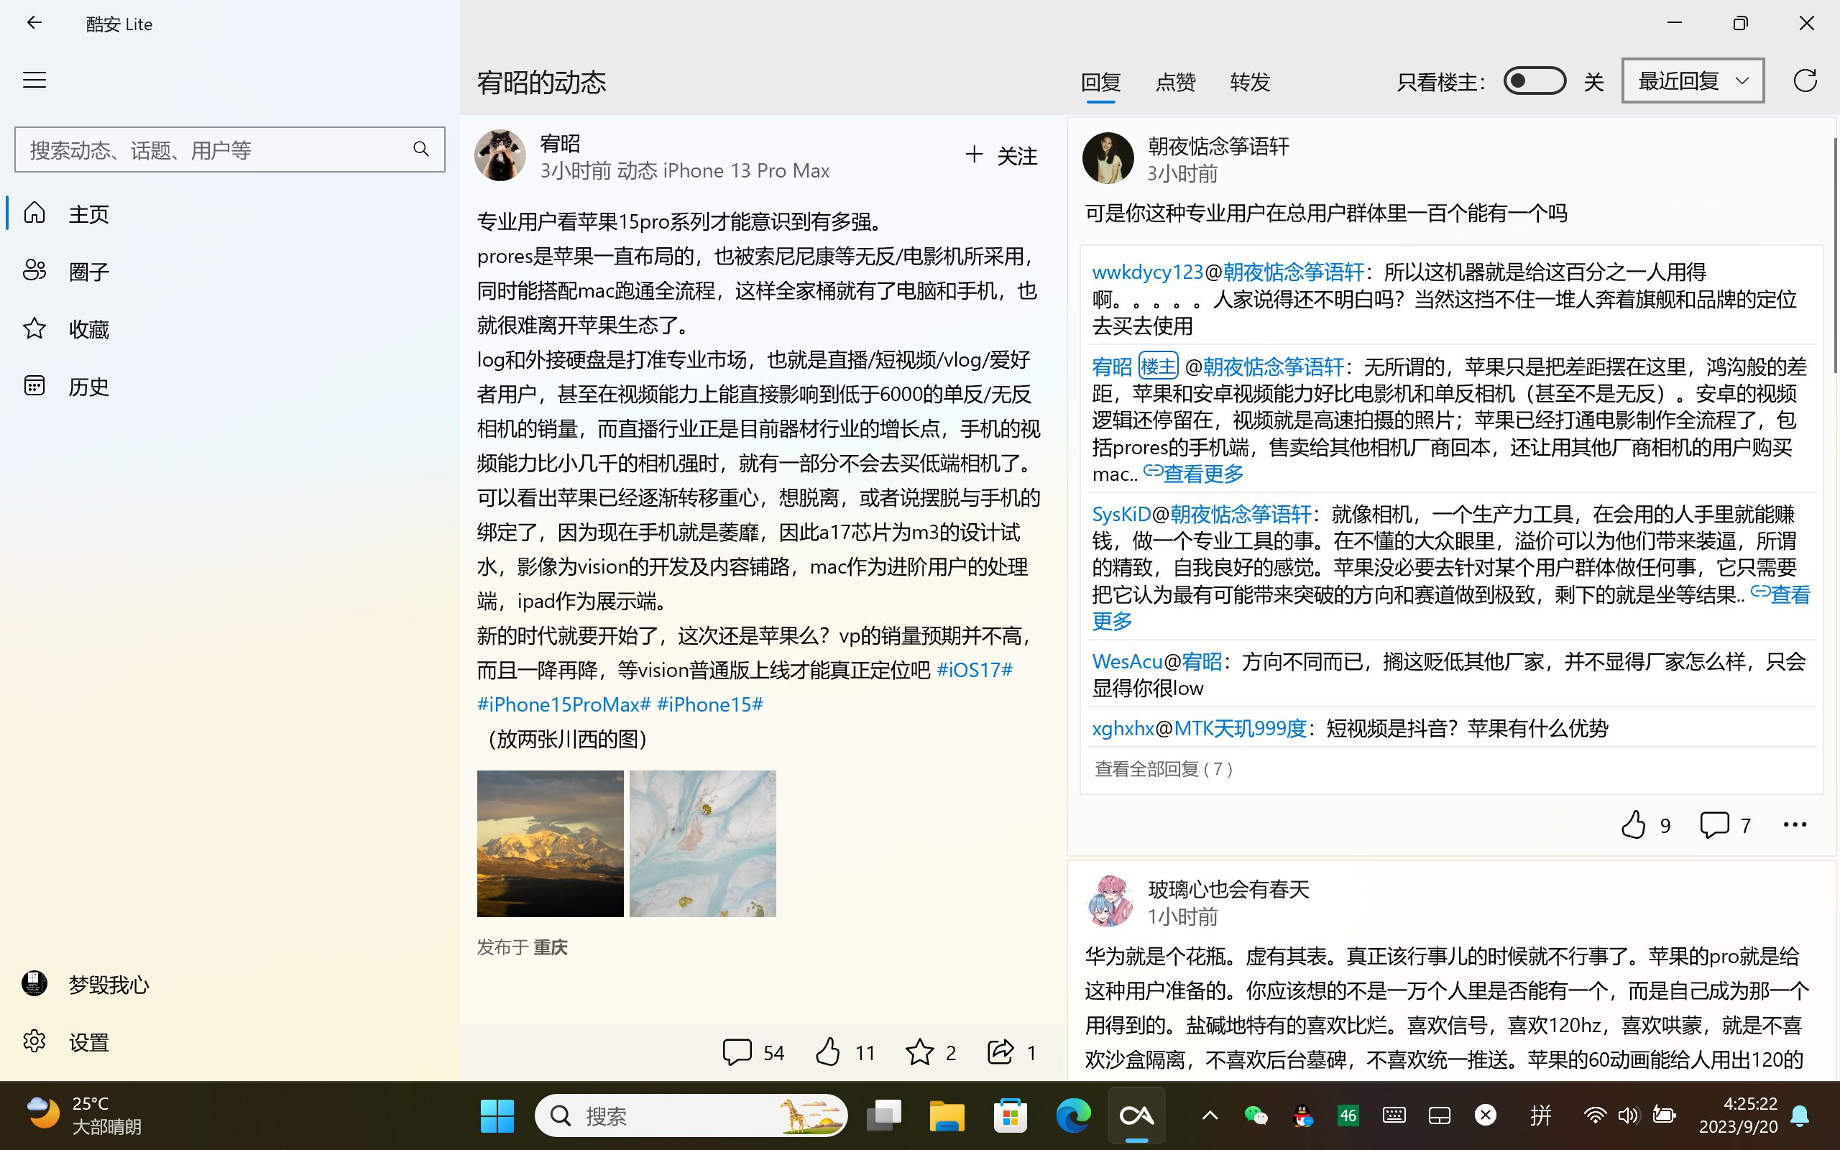1840x1150 pixels.
Task: Switch the 拼 input method indicator
Action: click(1540, 1115)
